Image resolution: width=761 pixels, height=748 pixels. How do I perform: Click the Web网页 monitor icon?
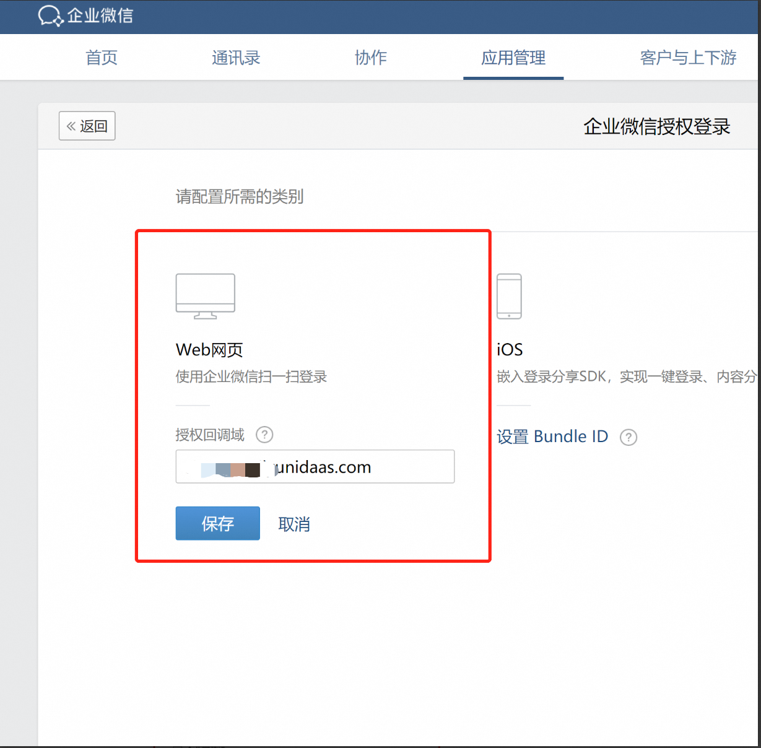pos(206,296)
